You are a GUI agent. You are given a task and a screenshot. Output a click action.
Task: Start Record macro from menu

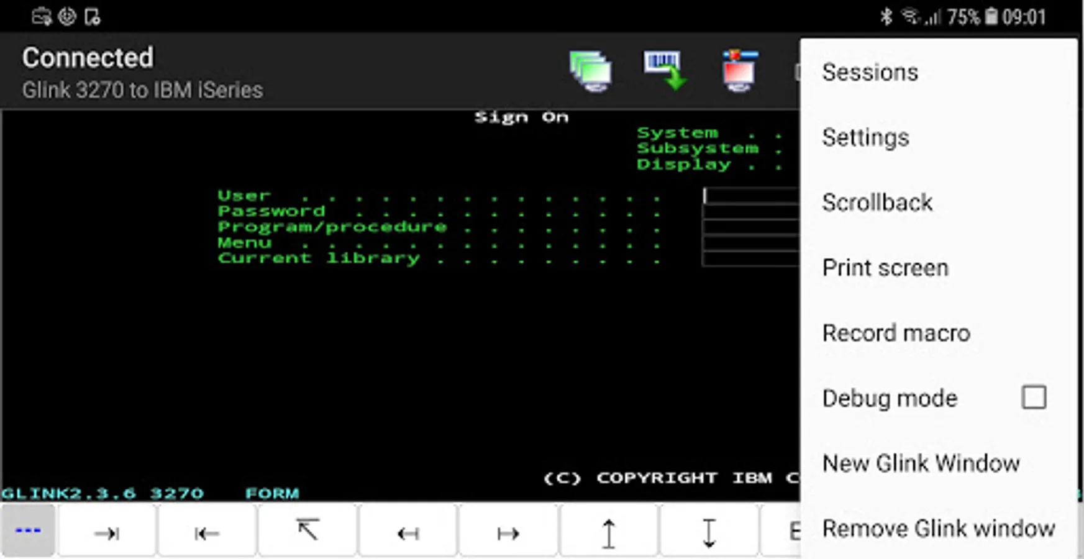(938, 333)
